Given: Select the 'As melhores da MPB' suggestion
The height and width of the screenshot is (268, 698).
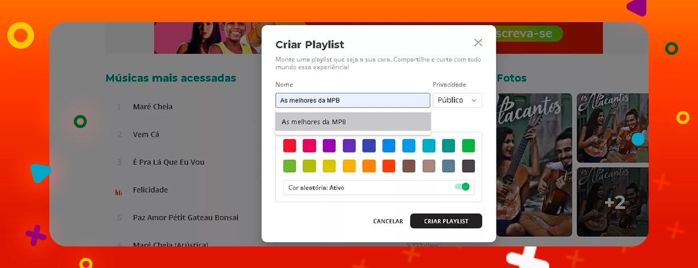Looking at the screenshot, I should pyautogui.click(x=353, y=122).
